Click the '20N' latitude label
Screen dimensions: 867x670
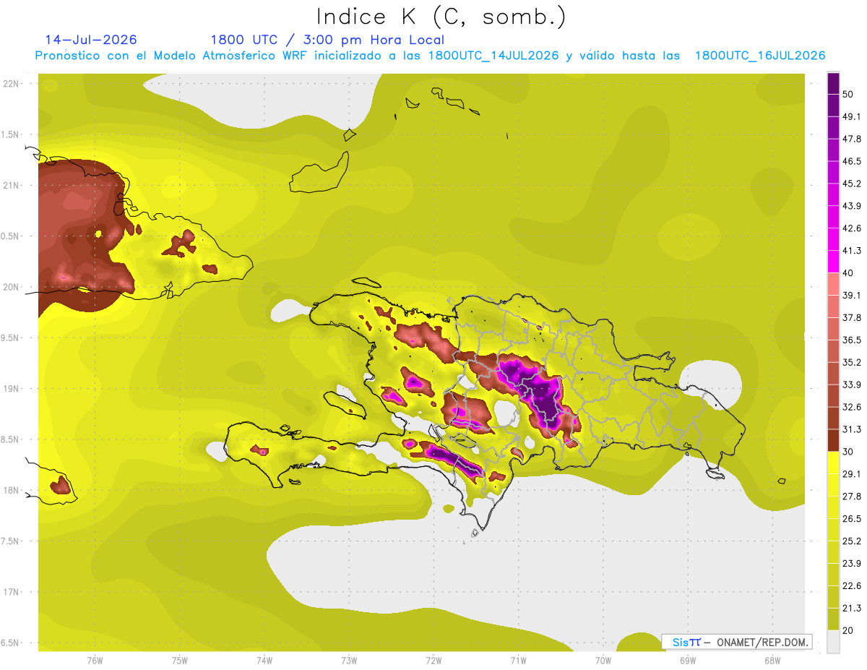pos(12,287)
